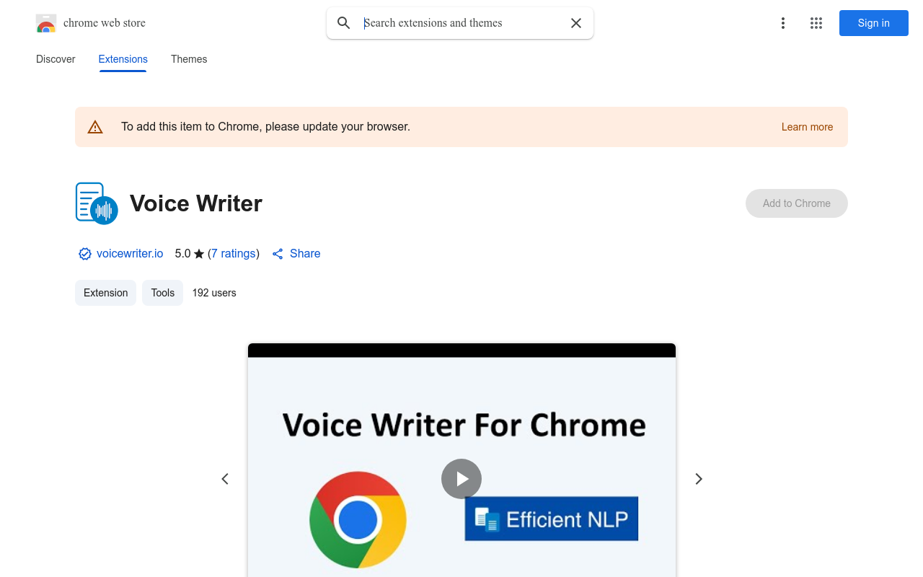Follow the Learn more link
The width and height of the screenshot is (923, 577).
point(807,127)
